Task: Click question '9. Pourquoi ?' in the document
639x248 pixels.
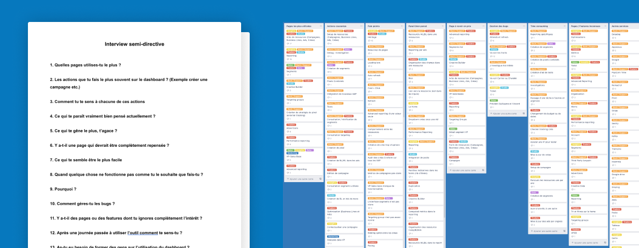Action: pos(63,189)
